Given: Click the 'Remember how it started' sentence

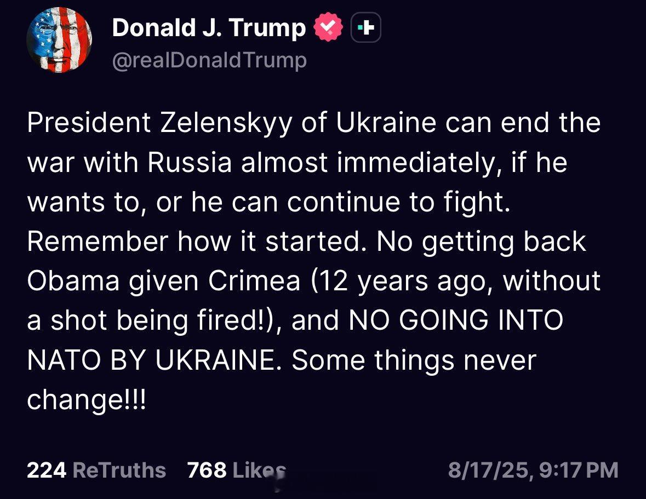Looking at the screenshot, I should point(197,241).
